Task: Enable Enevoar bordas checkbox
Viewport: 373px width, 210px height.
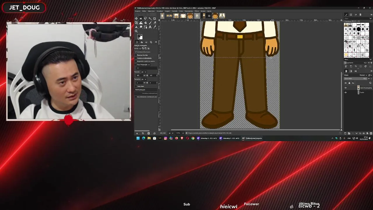Action: (x=136, y=55)
